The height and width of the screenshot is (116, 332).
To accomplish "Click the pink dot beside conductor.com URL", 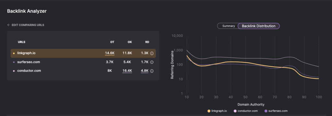I will [x=14, y=71].
